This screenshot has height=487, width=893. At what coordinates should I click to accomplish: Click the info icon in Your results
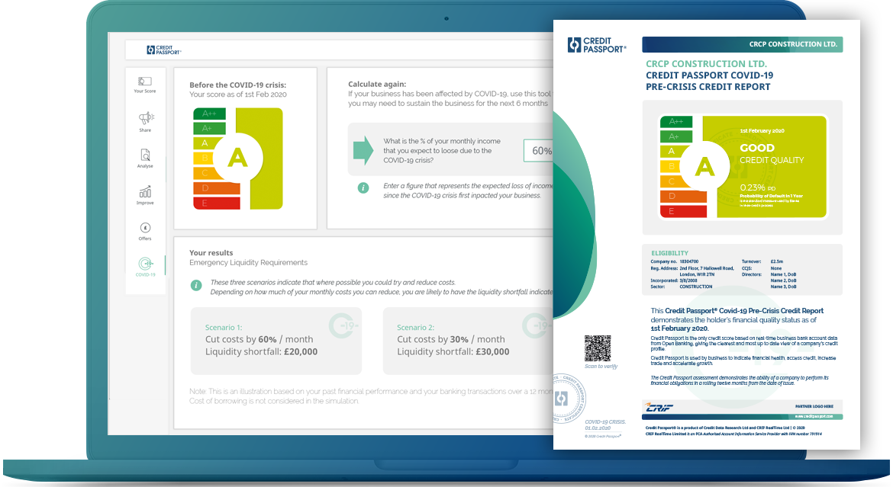click(x=196, y=286)
